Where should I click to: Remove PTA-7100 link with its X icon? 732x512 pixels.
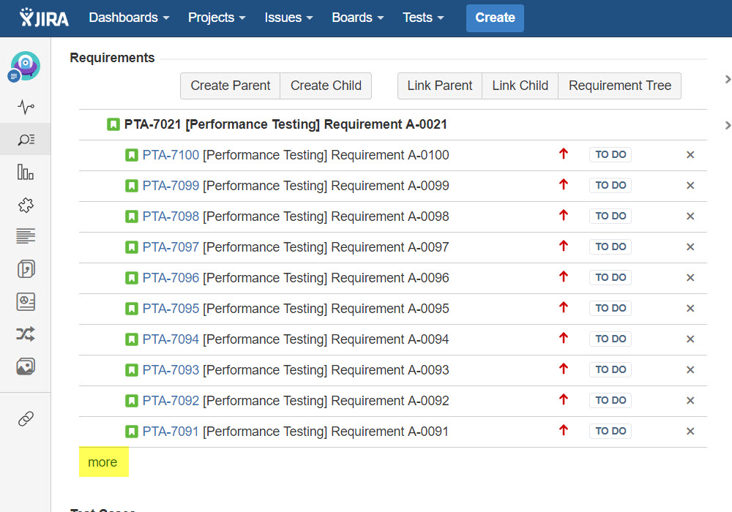coord(690,155)
